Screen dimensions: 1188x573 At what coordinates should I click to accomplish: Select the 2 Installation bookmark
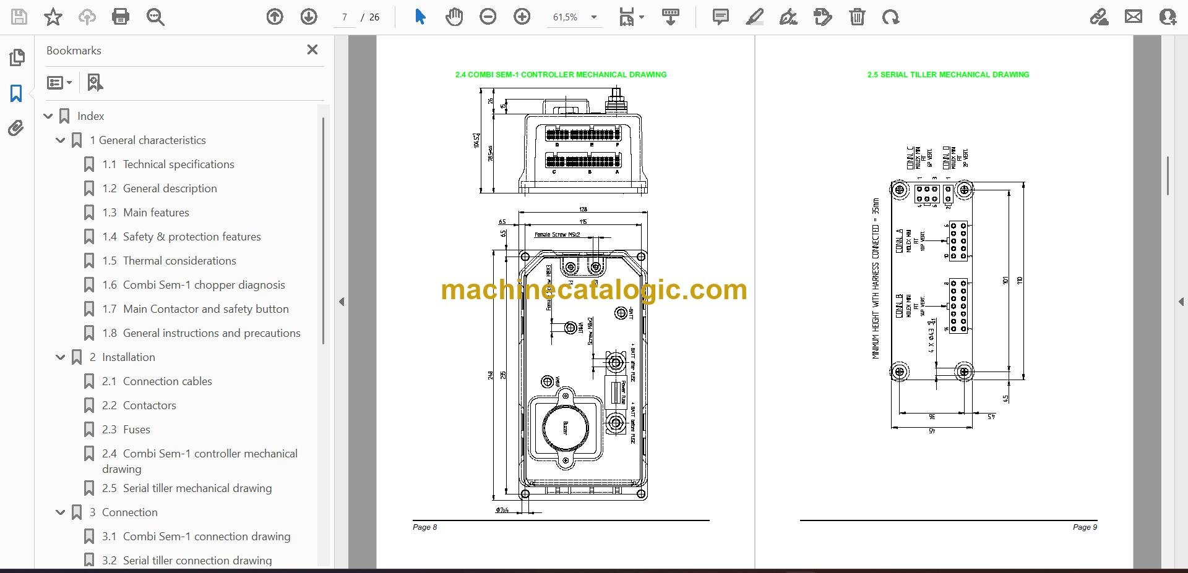point(122,357)
